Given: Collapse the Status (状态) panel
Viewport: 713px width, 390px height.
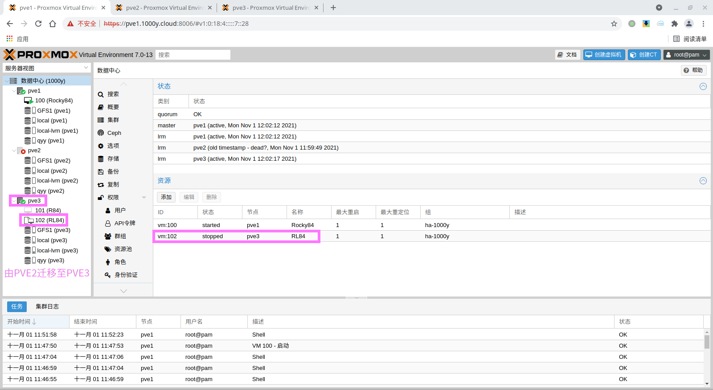Looking at the screenshot, I should click(x=703, y=86).
